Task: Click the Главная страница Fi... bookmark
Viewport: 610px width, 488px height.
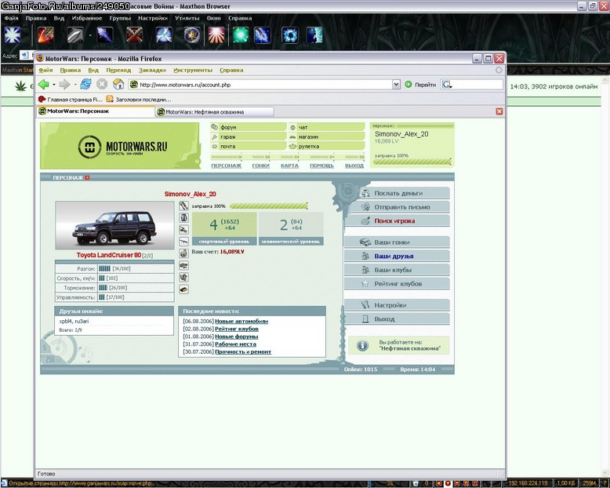Action: point(71,99)
